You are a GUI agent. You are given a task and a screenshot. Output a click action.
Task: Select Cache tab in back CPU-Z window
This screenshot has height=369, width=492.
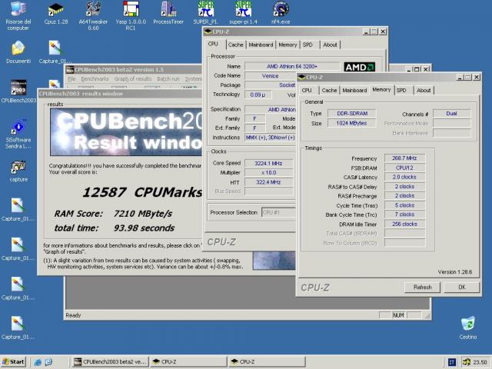[x=236, y=45]
